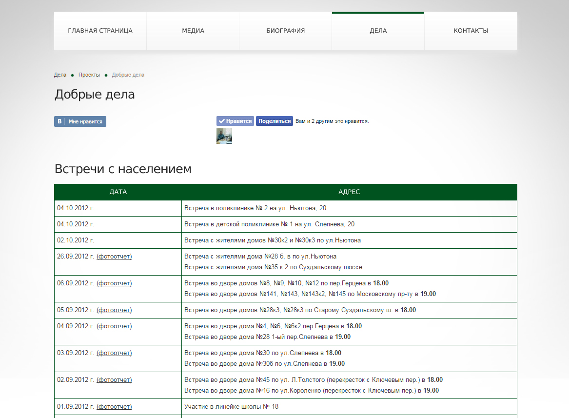Open фотоотчет link for 04.09.2012

(x=114, y=326)
